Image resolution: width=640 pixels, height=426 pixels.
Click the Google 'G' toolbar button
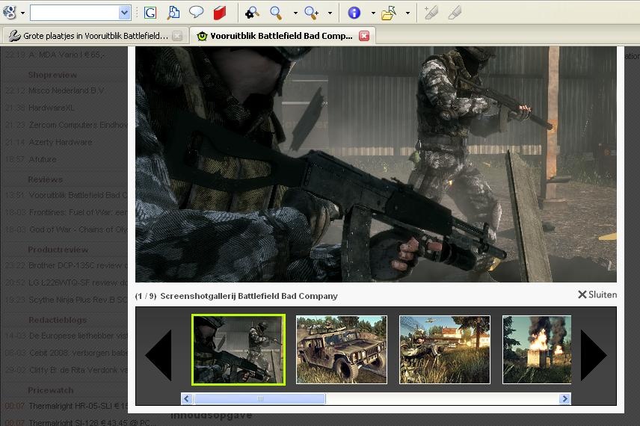point(150,13)
